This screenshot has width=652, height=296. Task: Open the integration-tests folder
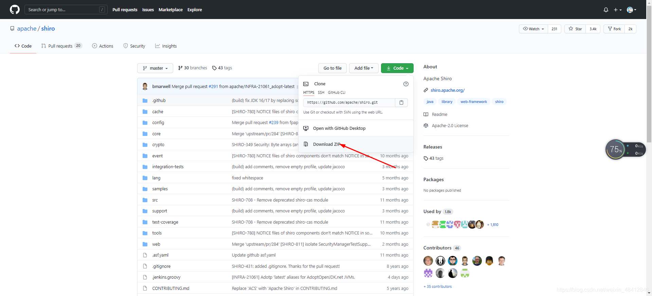168,167
